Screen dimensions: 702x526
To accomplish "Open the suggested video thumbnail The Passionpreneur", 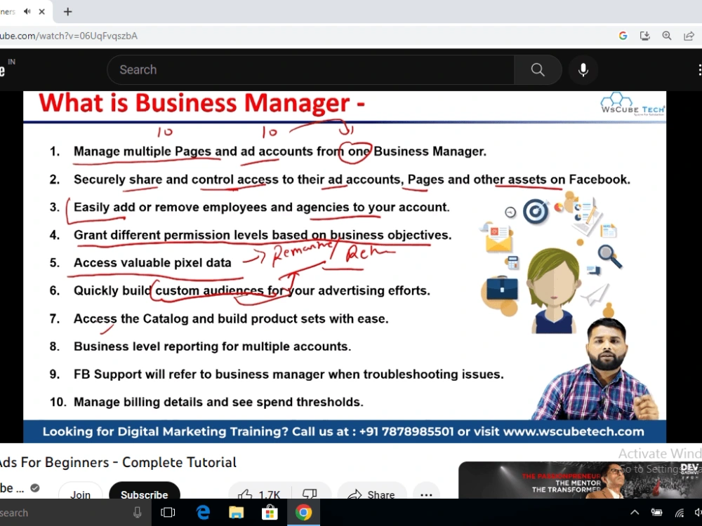I will [581, 480].
